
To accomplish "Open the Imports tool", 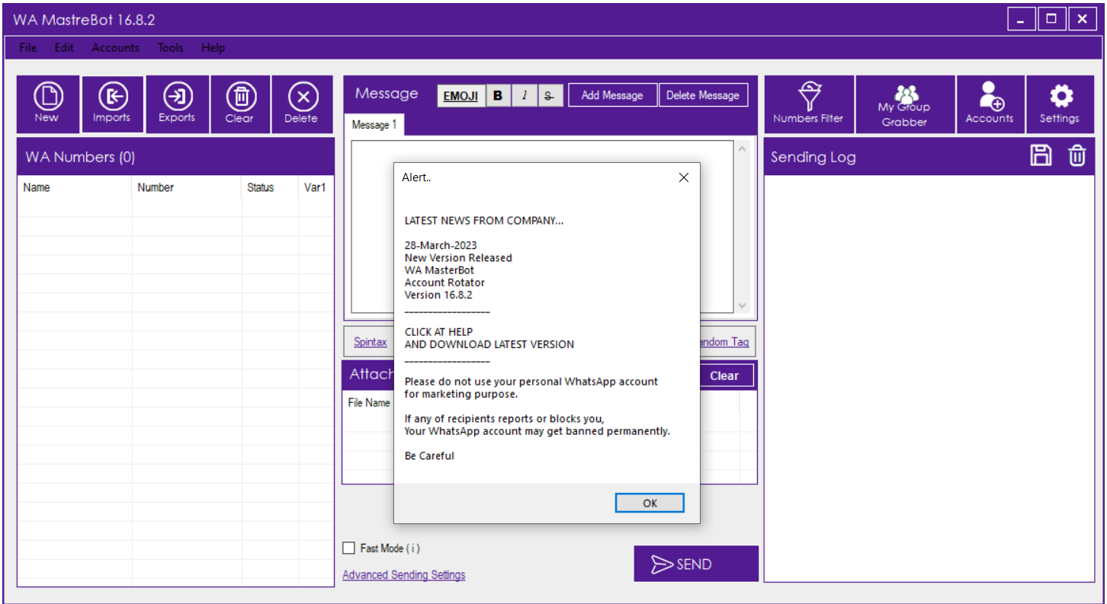I will click(x=112, y=104).
